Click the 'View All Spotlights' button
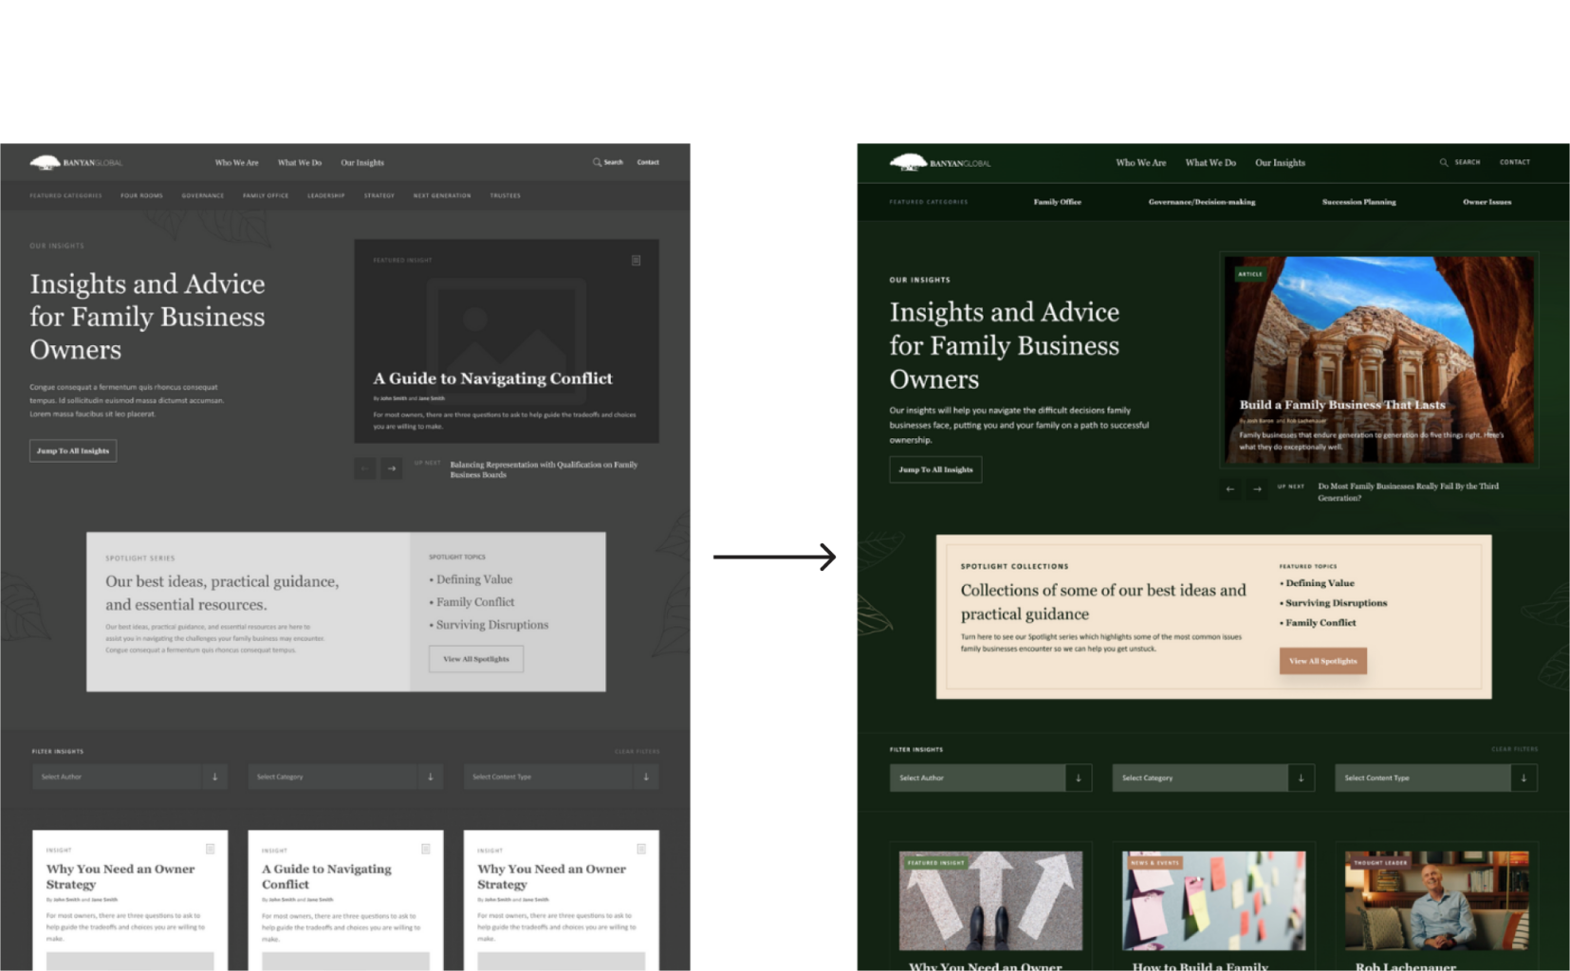This screenshot has width=1570, height=971. [1322, 661]
